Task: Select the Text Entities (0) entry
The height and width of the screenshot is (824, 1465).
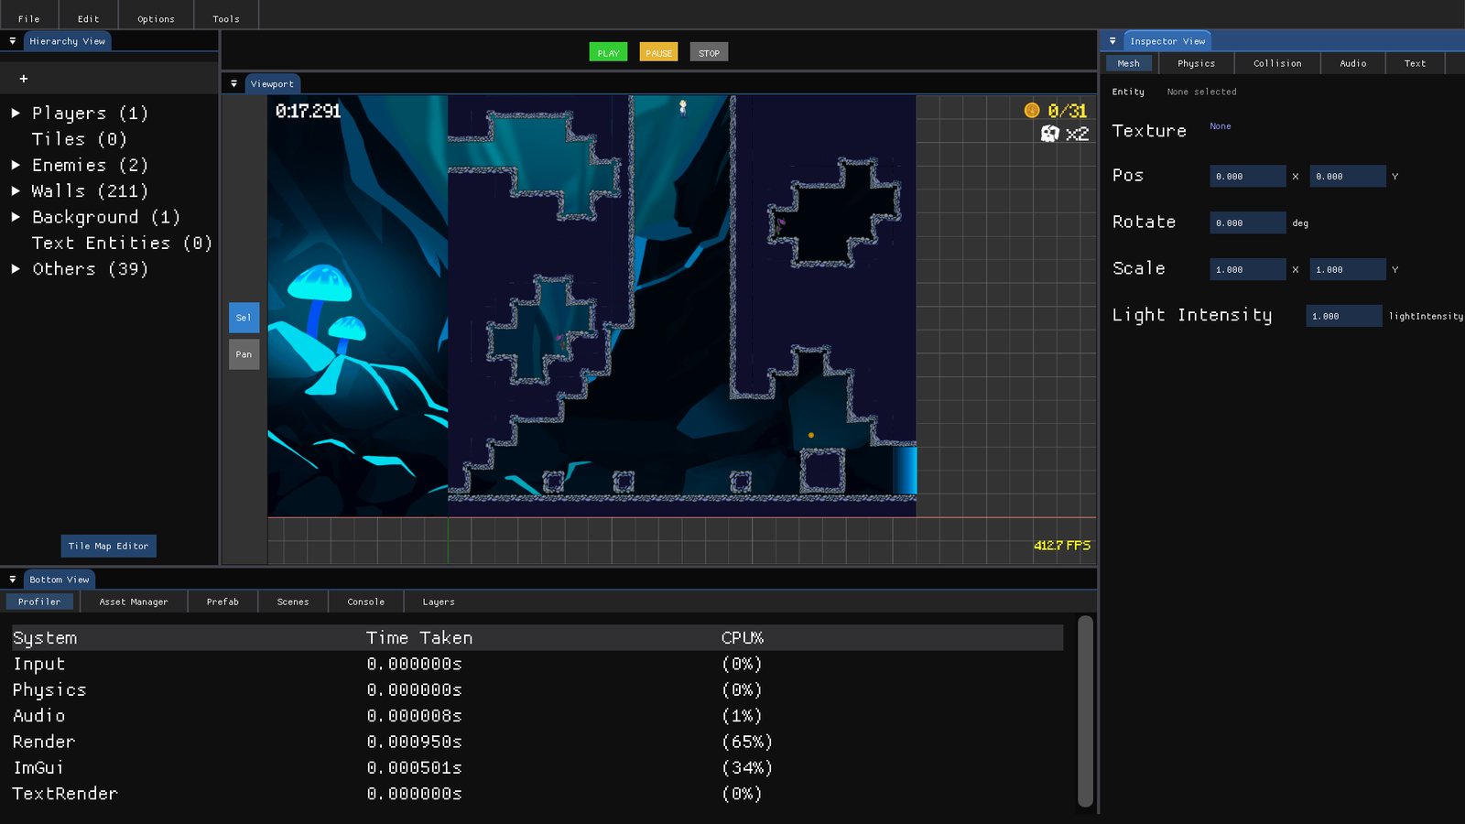Action: (x=122, y=244)
